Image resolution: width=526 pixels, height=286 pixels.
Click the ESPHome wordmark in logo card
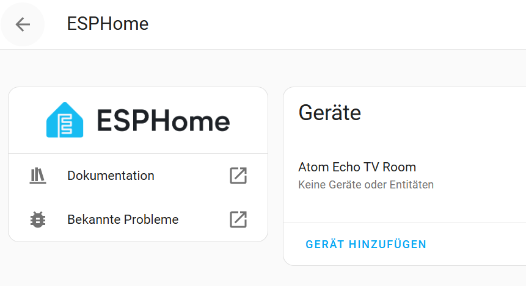pos(163,121)
